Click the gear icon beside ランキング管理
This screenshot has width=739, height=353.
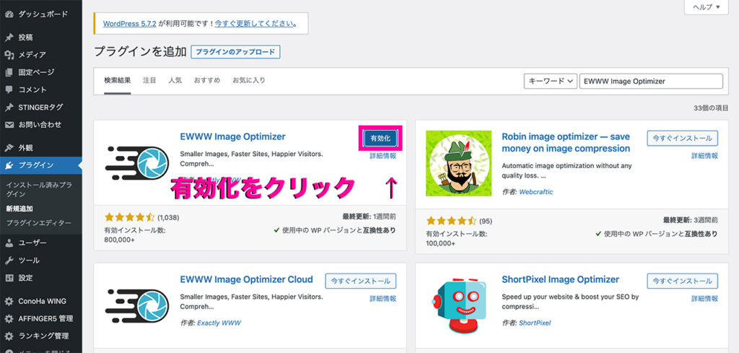pyautogui.click(x=9, y=336)
